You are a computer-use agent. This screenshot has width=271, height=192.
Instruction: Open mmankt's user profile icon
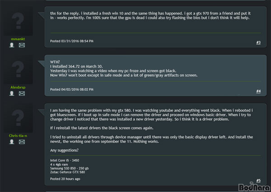coord(12,45)
